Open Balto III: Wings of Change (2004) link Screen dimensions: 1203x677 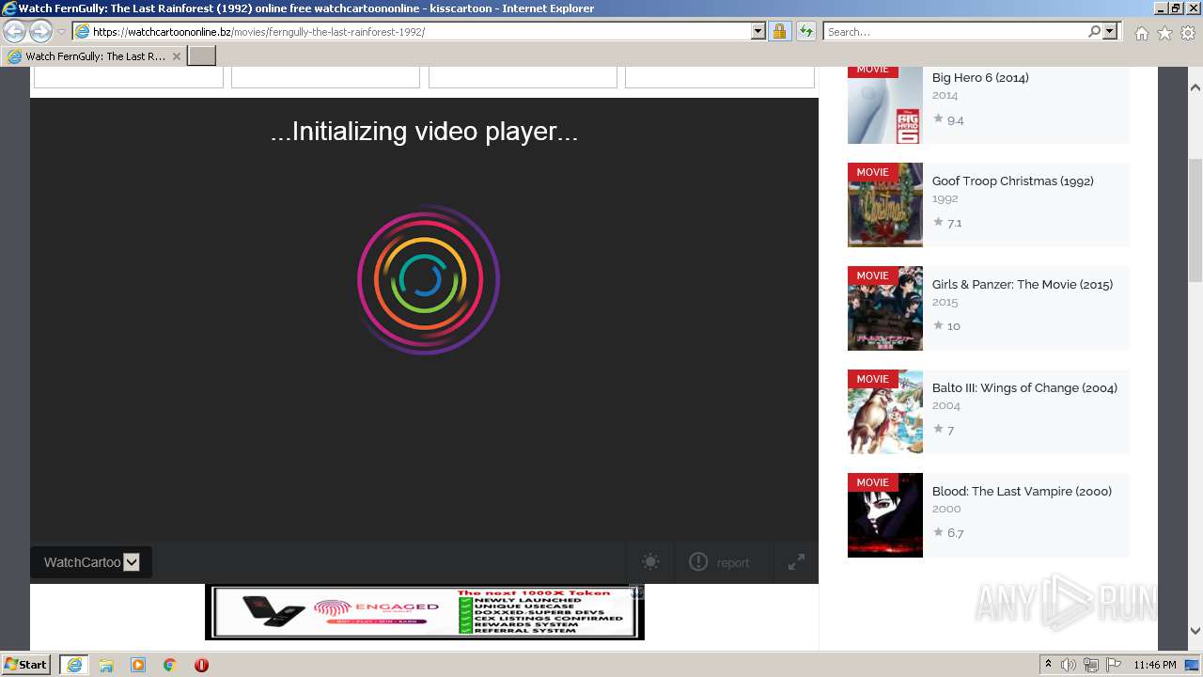click(1024, 387)
